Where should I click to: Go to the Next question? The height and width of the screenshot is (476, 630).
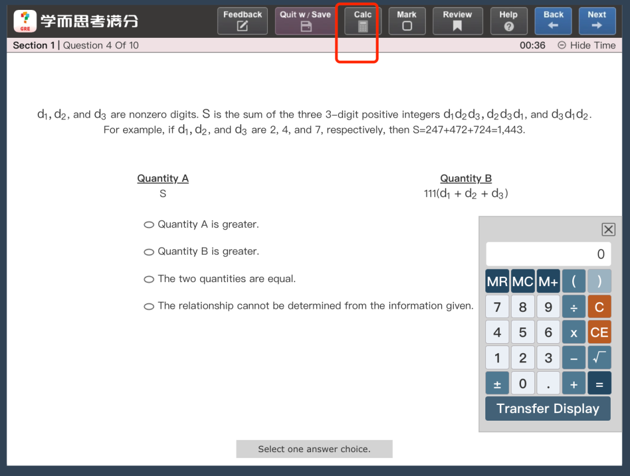click(x=597, y=21)
